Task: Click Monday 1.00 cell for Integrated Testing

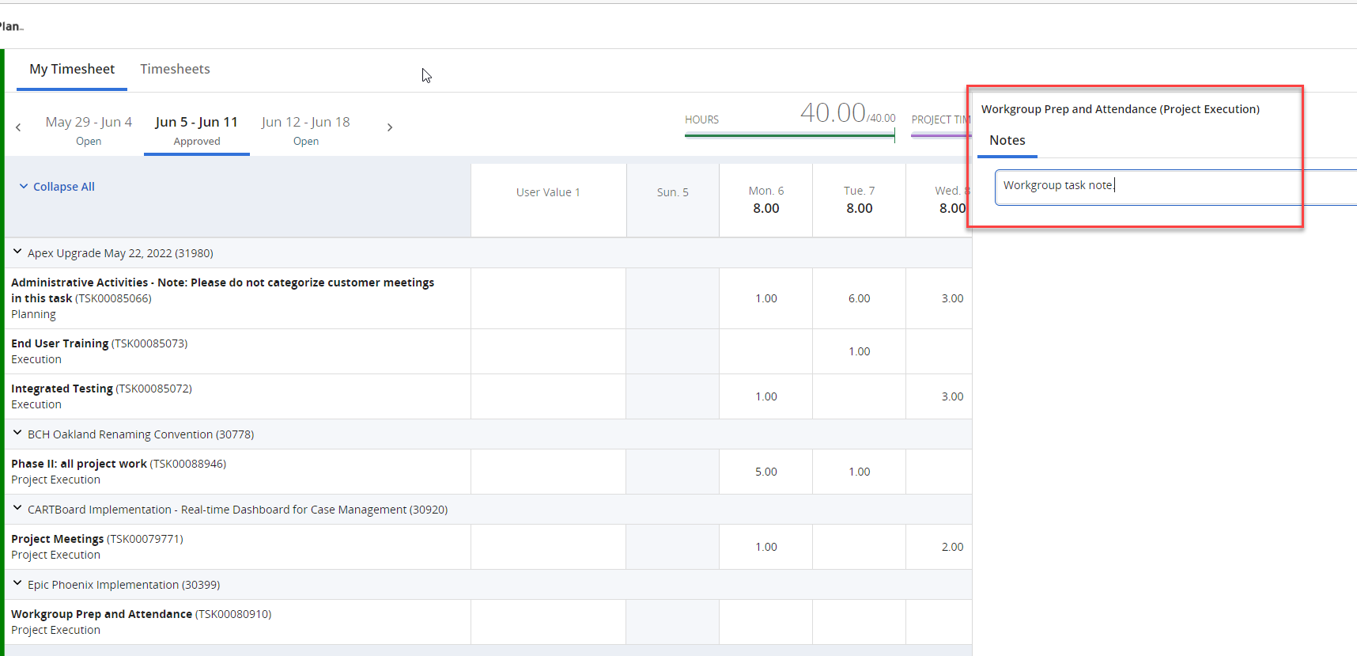Action: pos(765,396)
